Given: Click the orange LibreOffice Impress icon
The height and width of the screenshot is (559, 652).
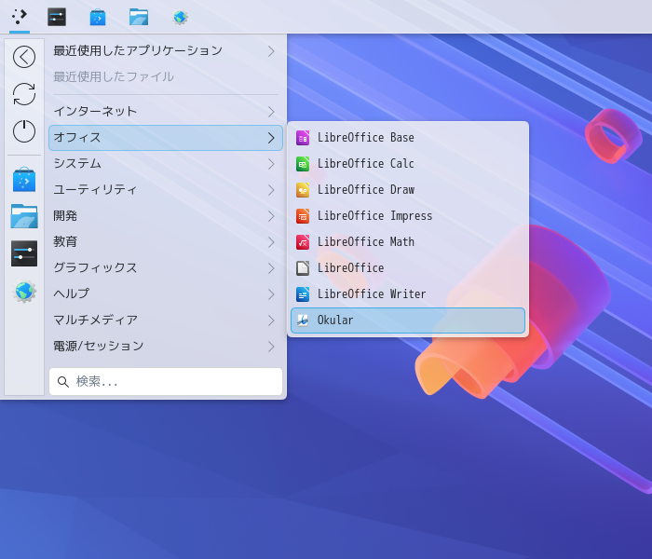Looking at the screenshot, I should [303, 216].
